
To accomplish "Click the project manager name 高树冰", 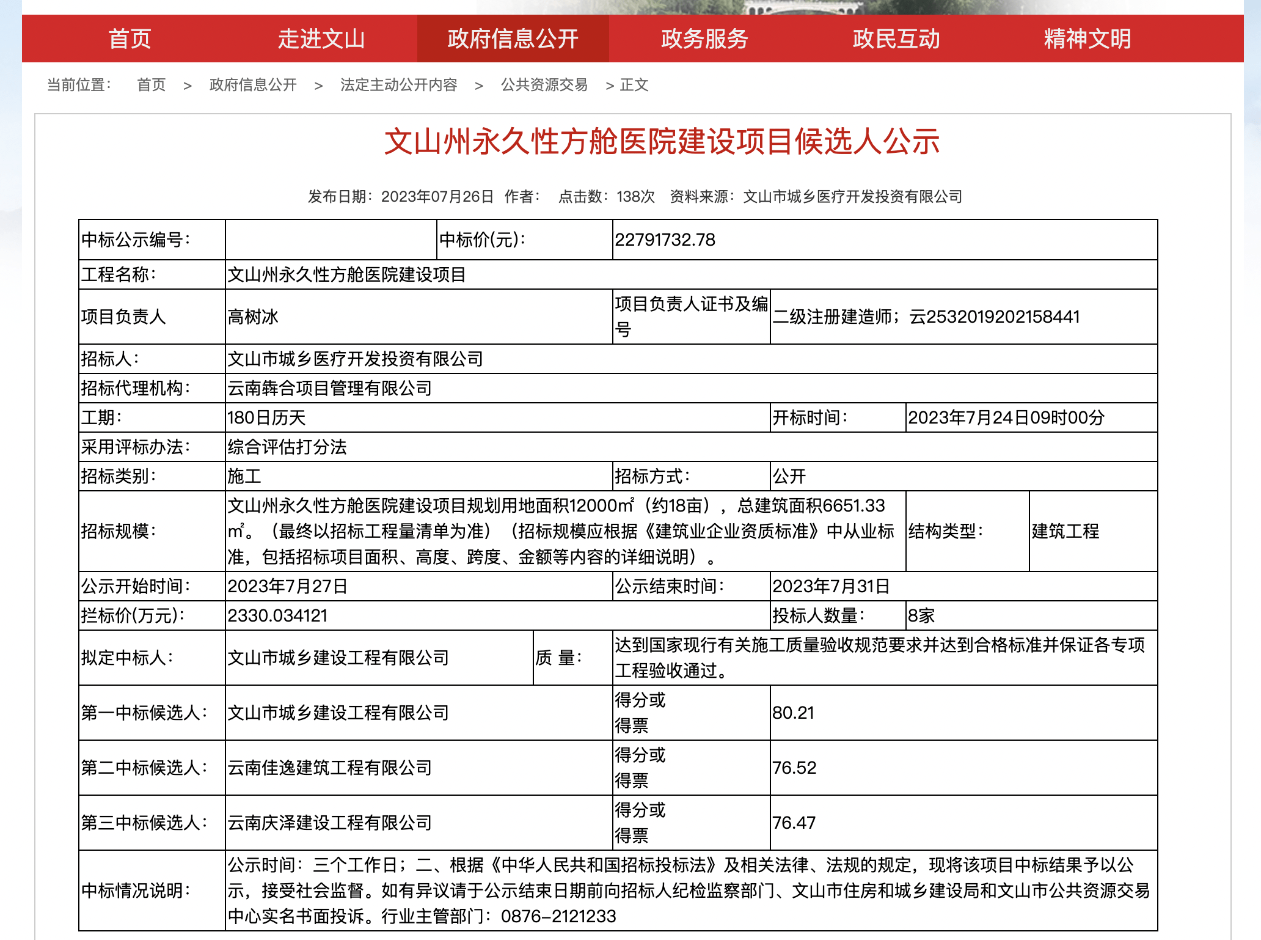I will pos(253,317).
